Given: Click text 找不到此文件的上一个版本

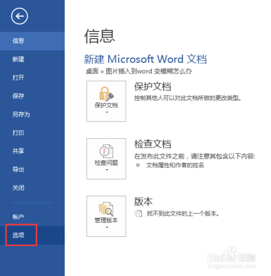Looking at the screenshot, I should pyautogui.click(x=183, y=214).
